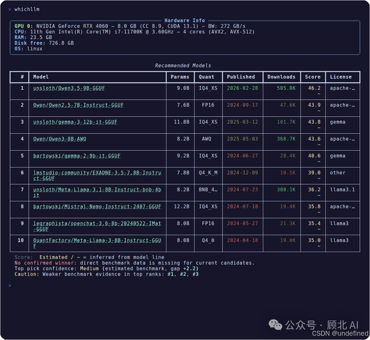Open the bartowski/gemma-2-9b-it-GGUF link

(77, 156)
